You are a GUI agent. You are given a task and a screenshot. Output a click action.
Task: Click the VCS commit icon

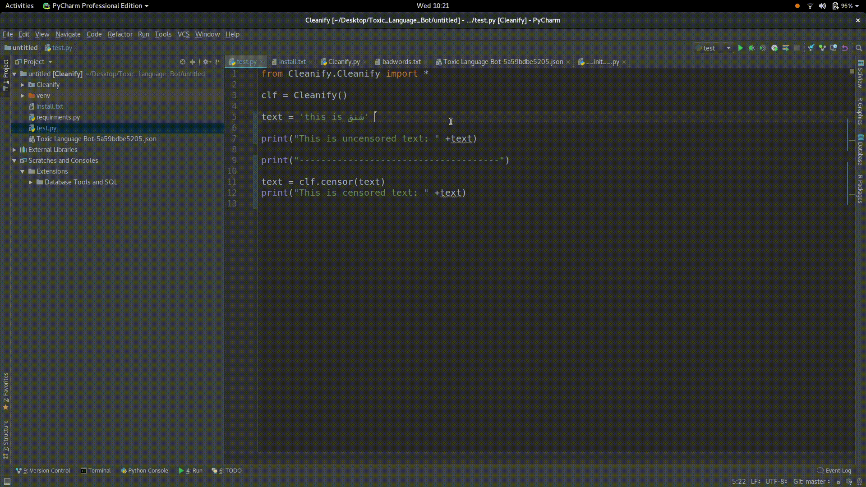[822, 48]
